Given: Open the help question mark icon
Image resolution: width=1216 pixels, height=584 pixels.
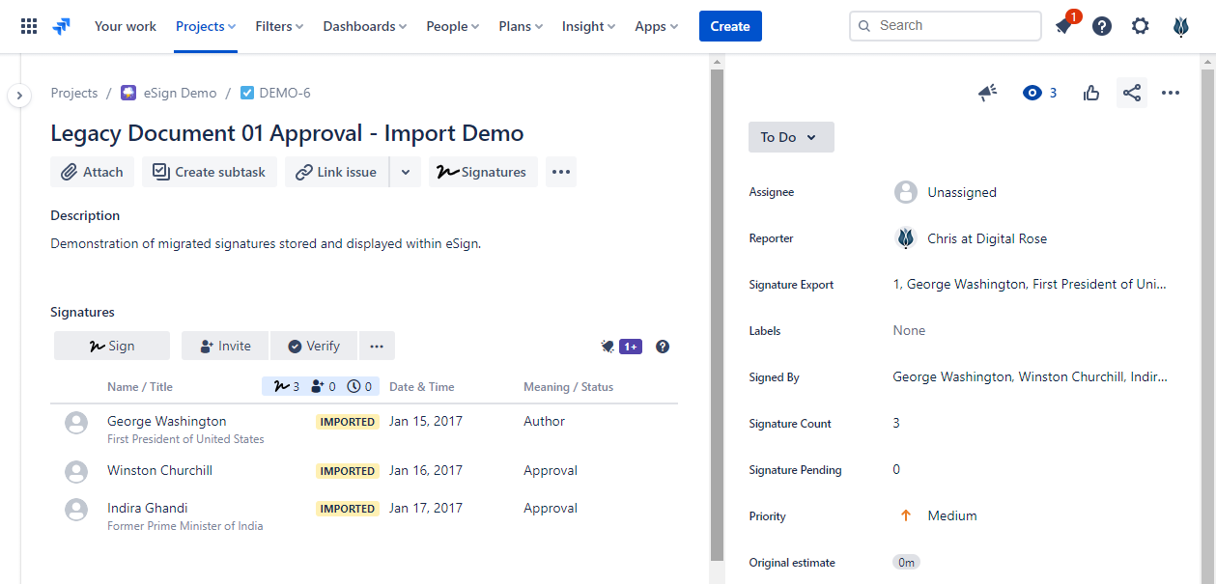Looking at the screenshot, I should tap(1101, 26).
